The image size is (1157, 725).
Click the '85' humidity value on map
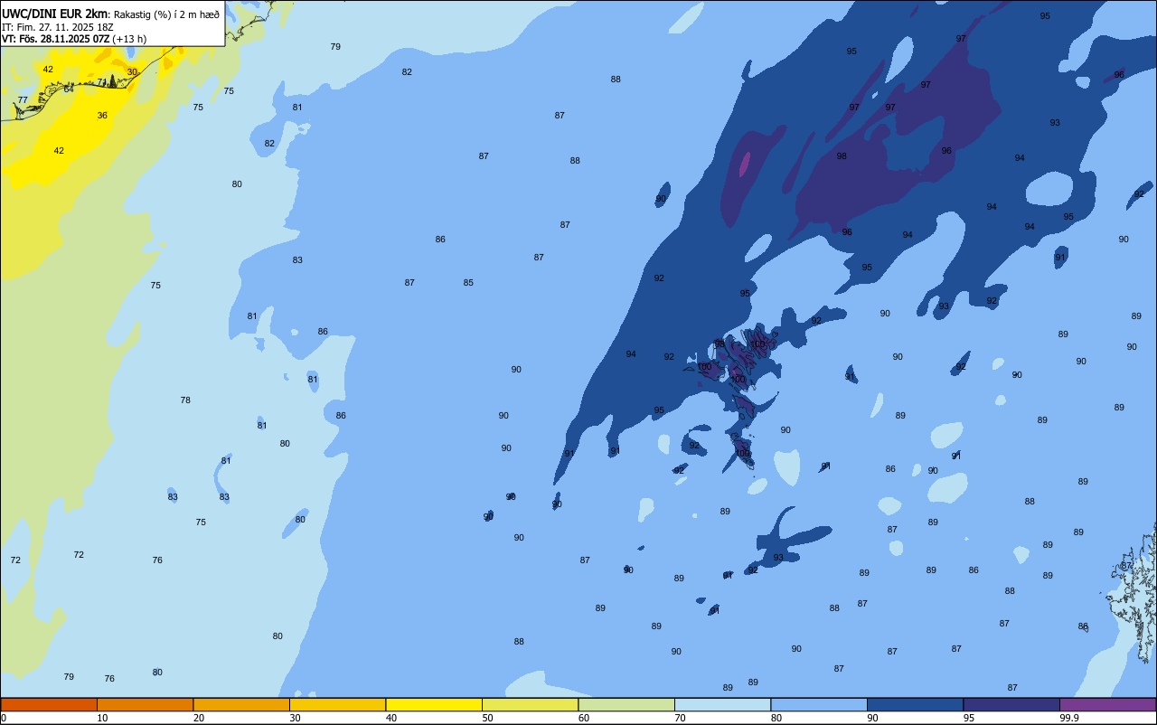click(468, 283)
